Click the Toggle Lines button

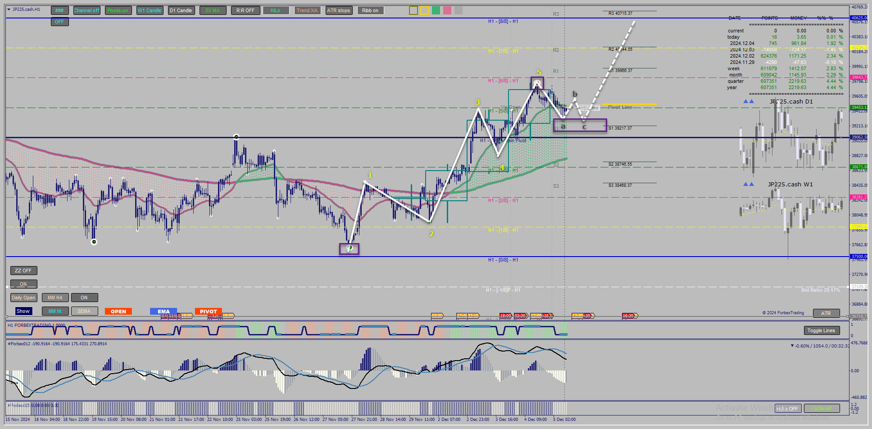(x=822, y=330)
